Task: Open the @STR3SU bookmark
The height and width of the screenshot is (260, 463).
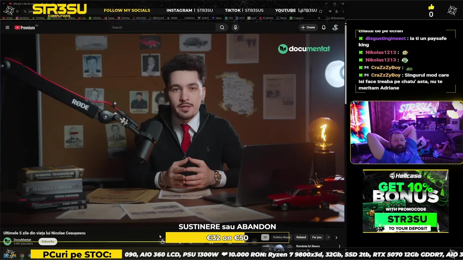Action: (x=22, y=18)
